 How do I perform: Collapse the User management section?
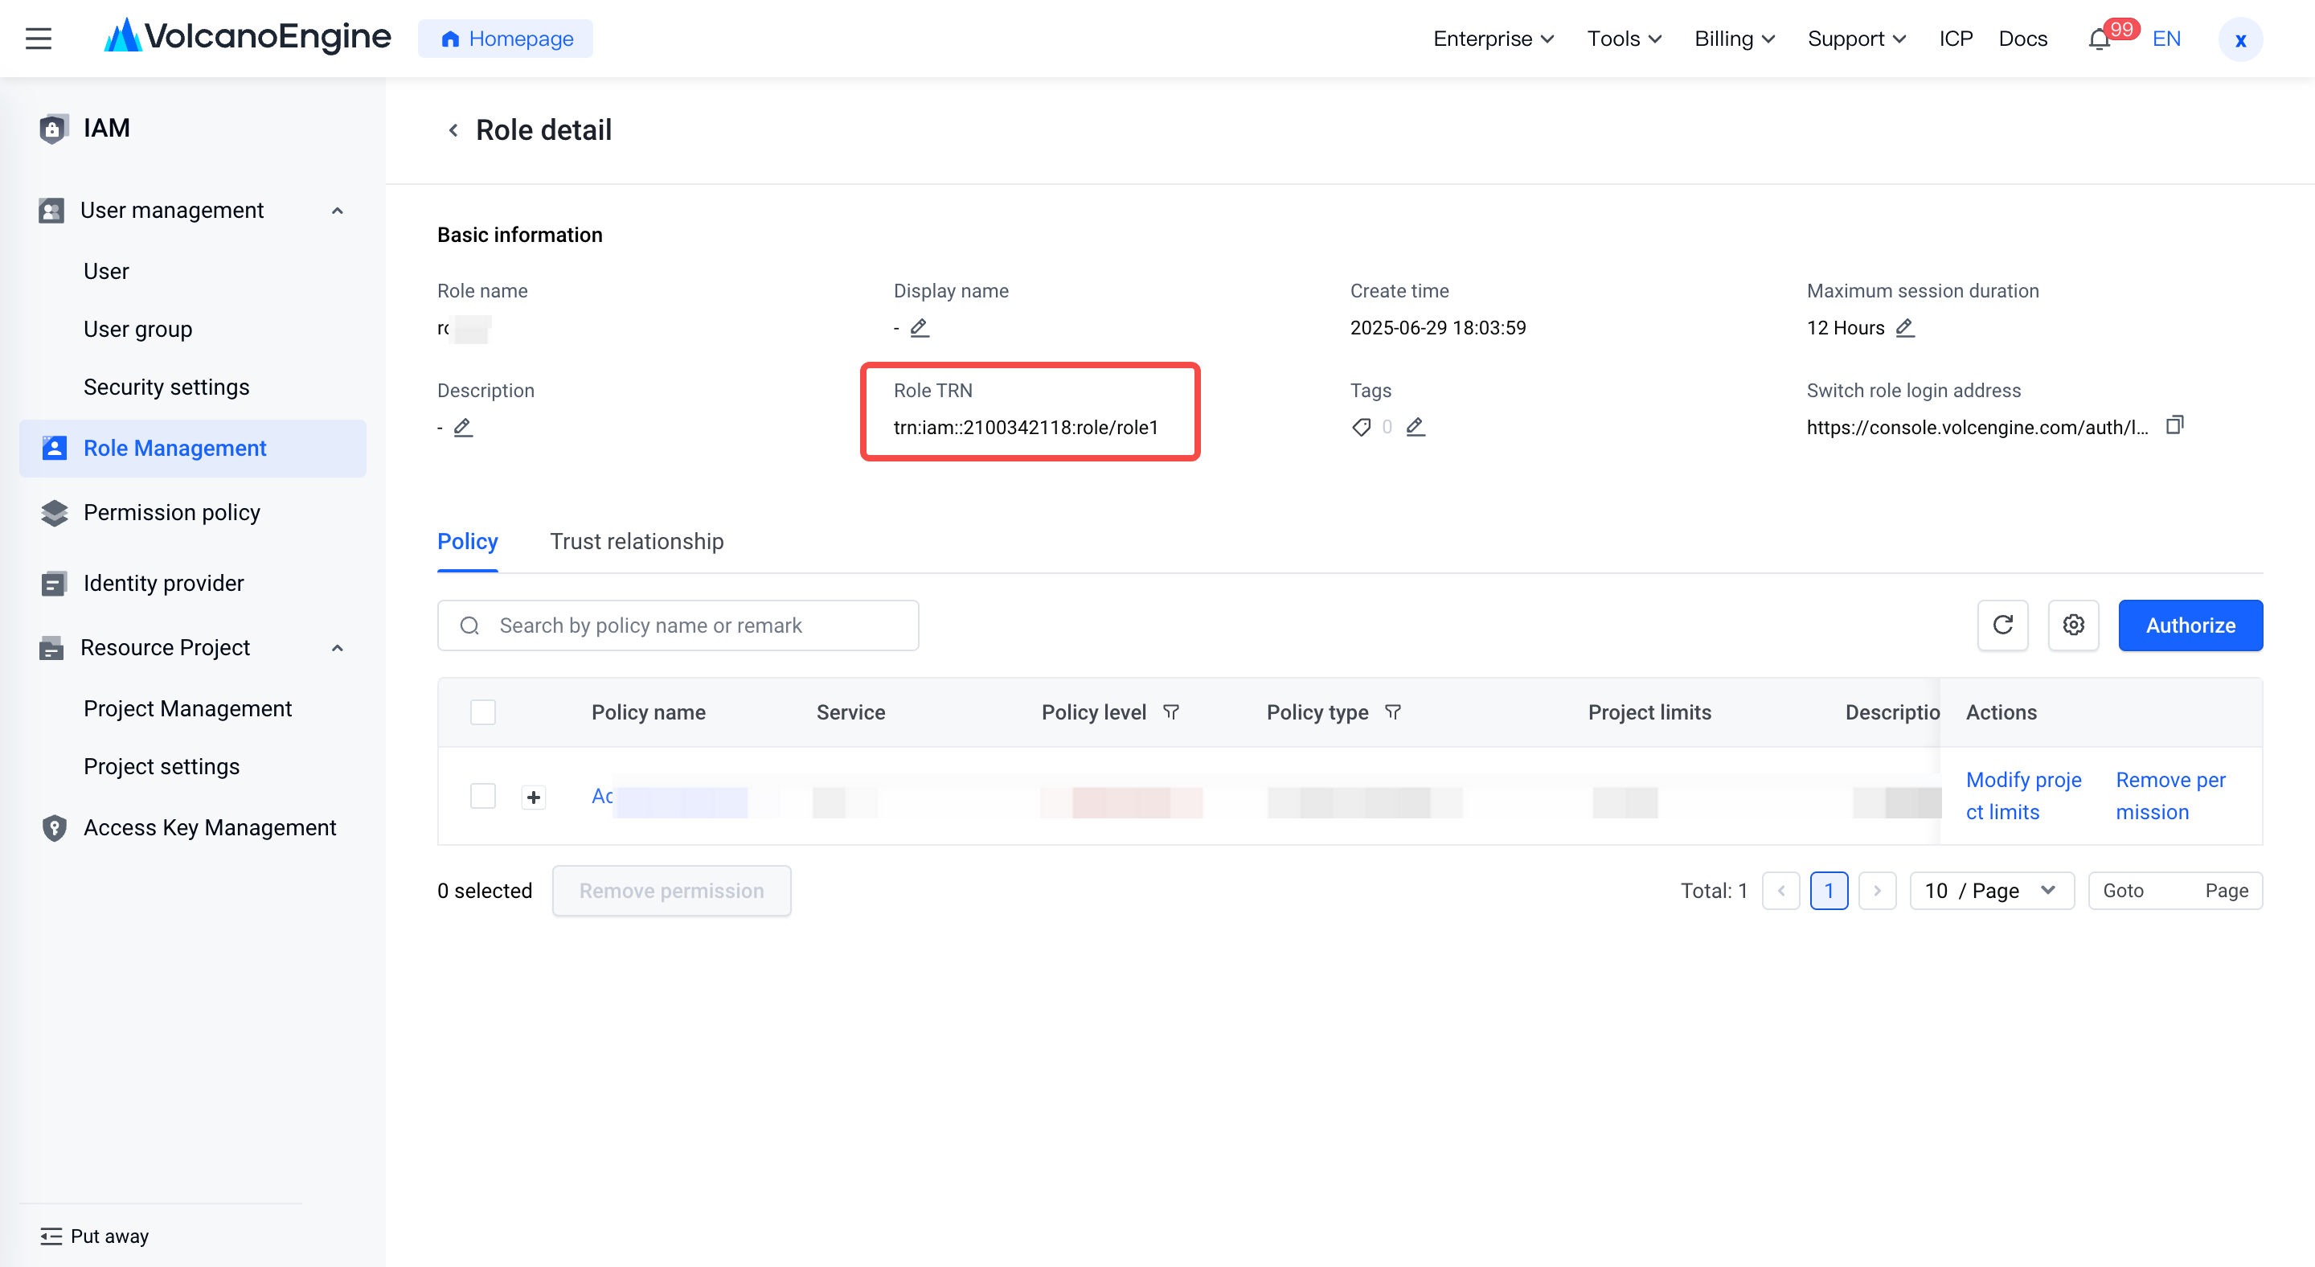tap(337, 211)
